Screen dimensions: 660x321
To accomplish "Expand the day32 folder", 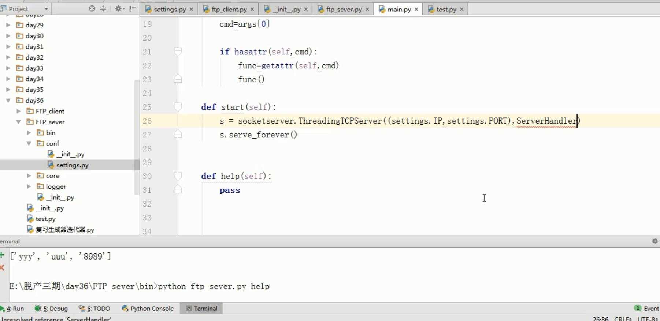I will [x=8, y=57].
